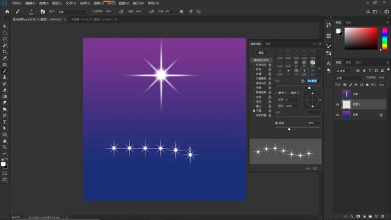Open the layer blend mode dropdown

click(x=349, y=78)
